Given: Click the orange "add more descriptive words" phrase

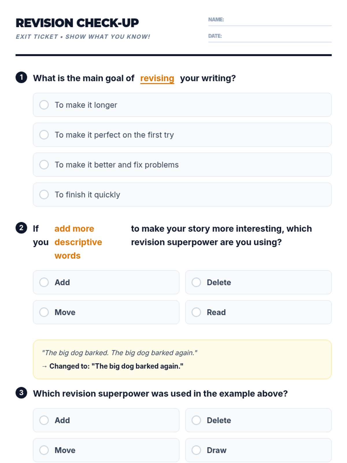Looking at the screenshot, I should click(78, 242).
